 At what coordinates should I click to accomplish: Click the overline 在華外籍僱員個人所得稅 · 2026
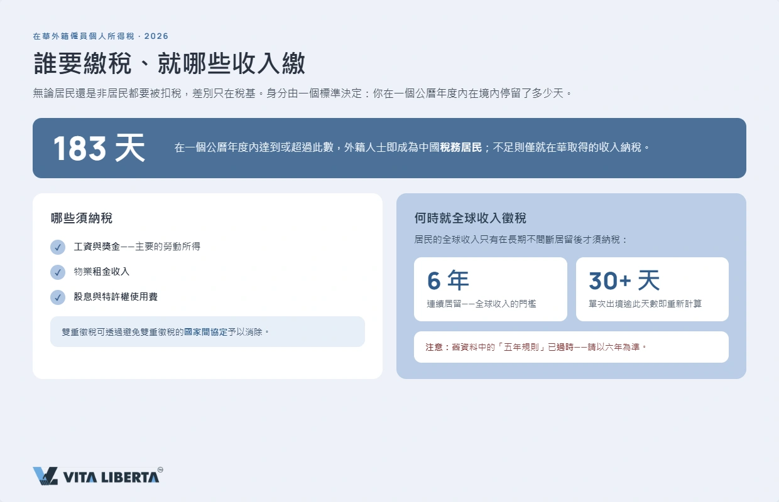tap(101, 36)
